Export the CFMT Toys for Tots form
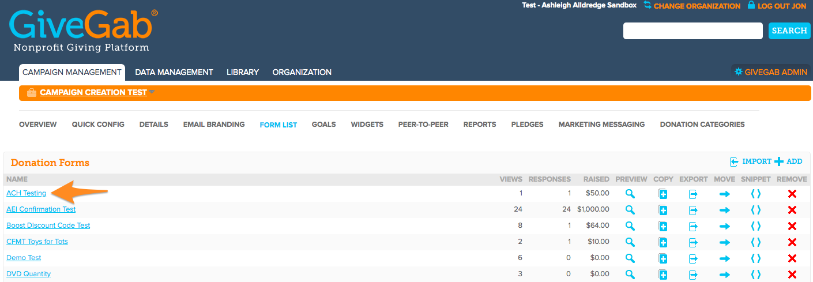The height and width of the screenshot is (282, 813). pyautogui.click(x=693, y=243)
